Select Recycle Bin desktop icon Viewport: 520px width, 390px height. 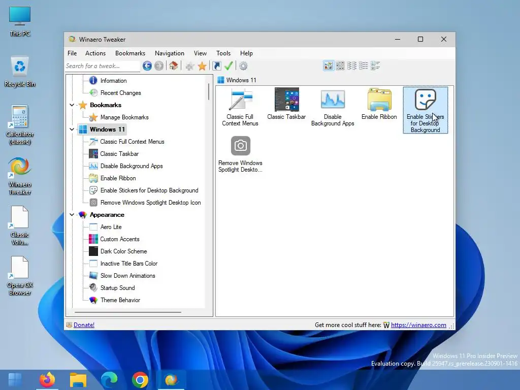(x=20, y=72)
